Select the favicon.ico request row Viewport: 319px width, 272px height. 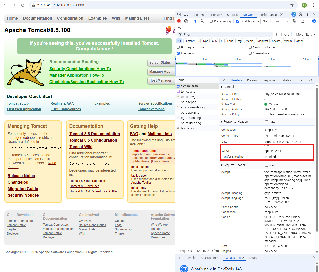coord(197,128)
